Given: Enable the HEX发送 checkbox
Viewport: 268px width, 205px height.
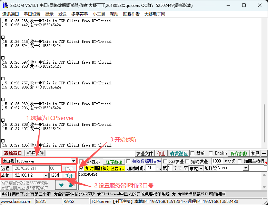Looking at the screenshot, I should [165, 161].
